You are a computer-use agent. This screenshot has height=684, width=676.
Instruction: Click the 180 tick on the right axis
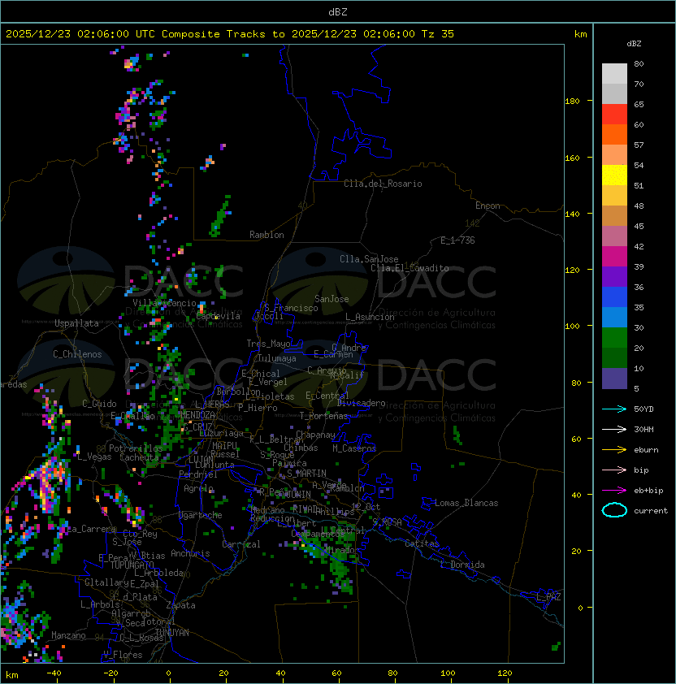[x=572, y=102]
